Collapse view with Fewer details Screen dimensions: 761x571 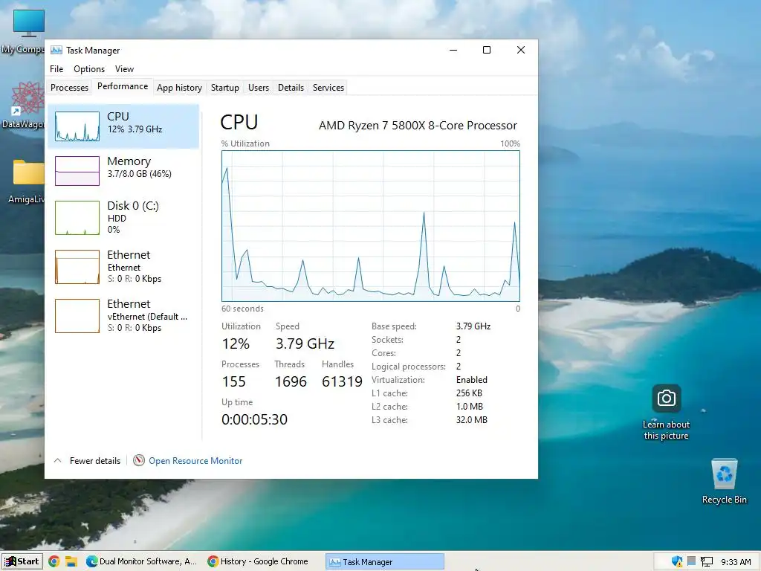(88, 461)
